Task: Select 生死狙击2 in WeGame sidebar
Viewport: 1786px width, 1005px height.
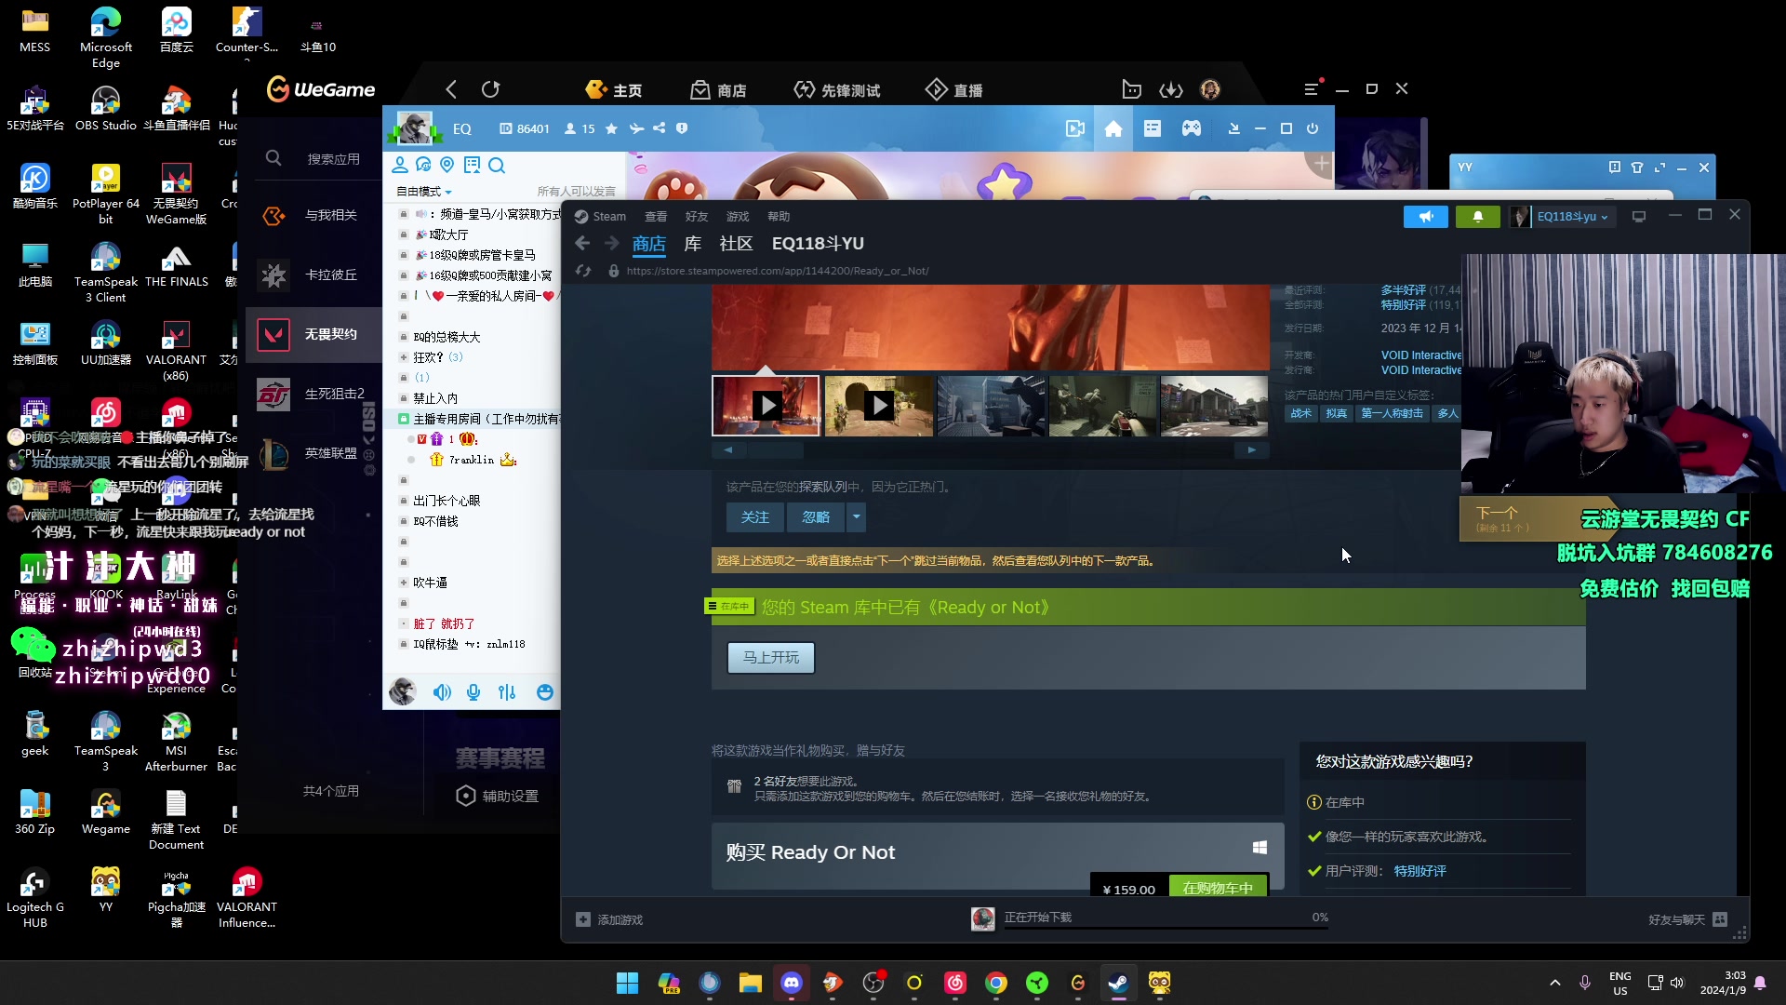Action: (314, 394)
